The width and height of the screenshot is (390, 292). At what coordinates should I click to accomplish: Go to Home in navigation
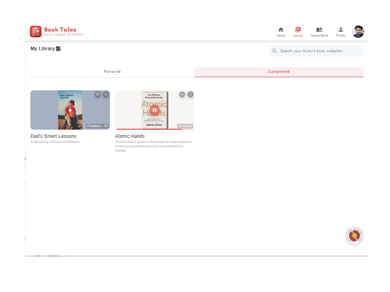click(x=281, y=32)
